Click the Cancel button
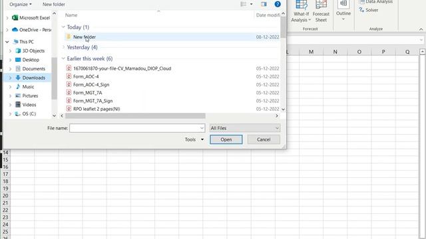426x239 pixels. [x=264, y=139]
